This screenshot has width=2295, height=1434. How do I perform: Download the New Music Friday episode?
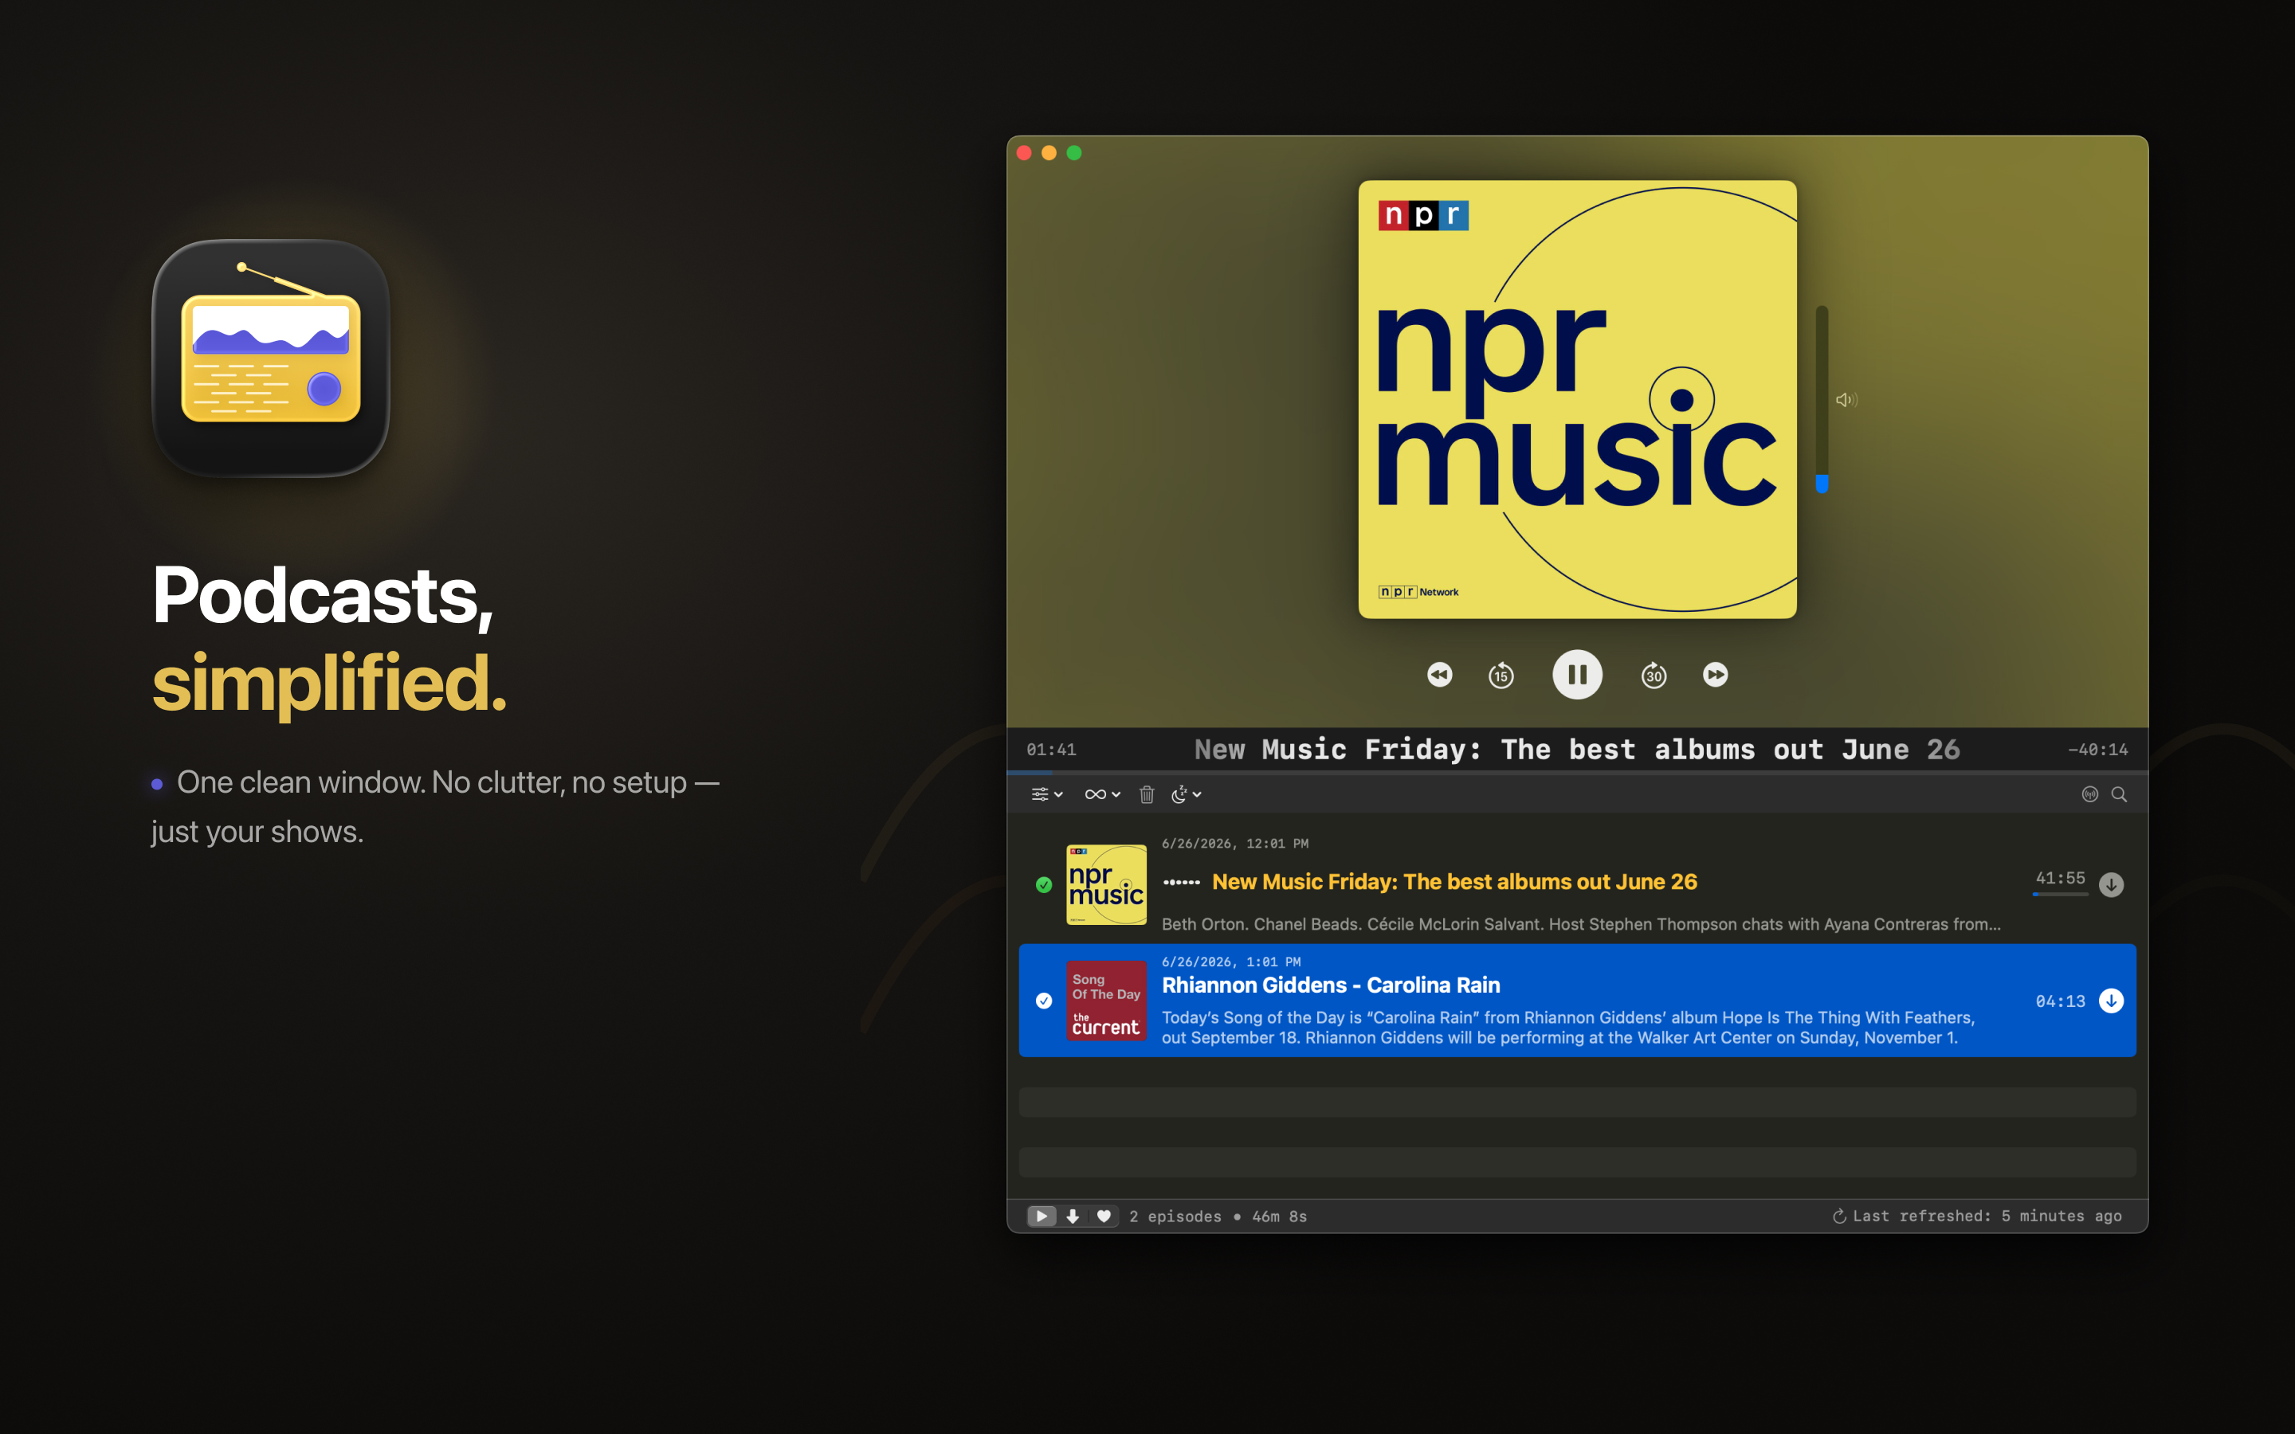pyautogui.click(x=2111, y=885)
